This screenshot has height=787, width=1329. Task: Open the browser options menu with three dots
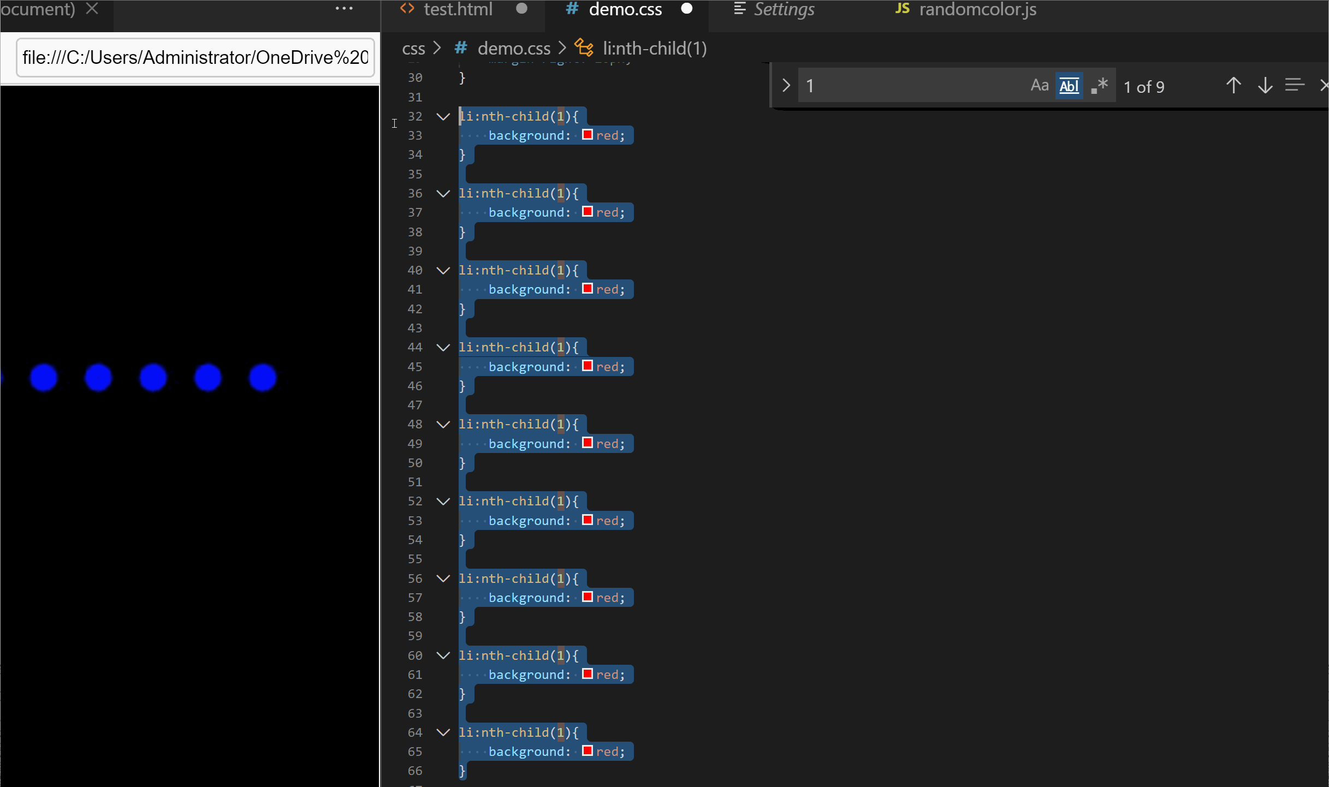(x=343, y=8)
